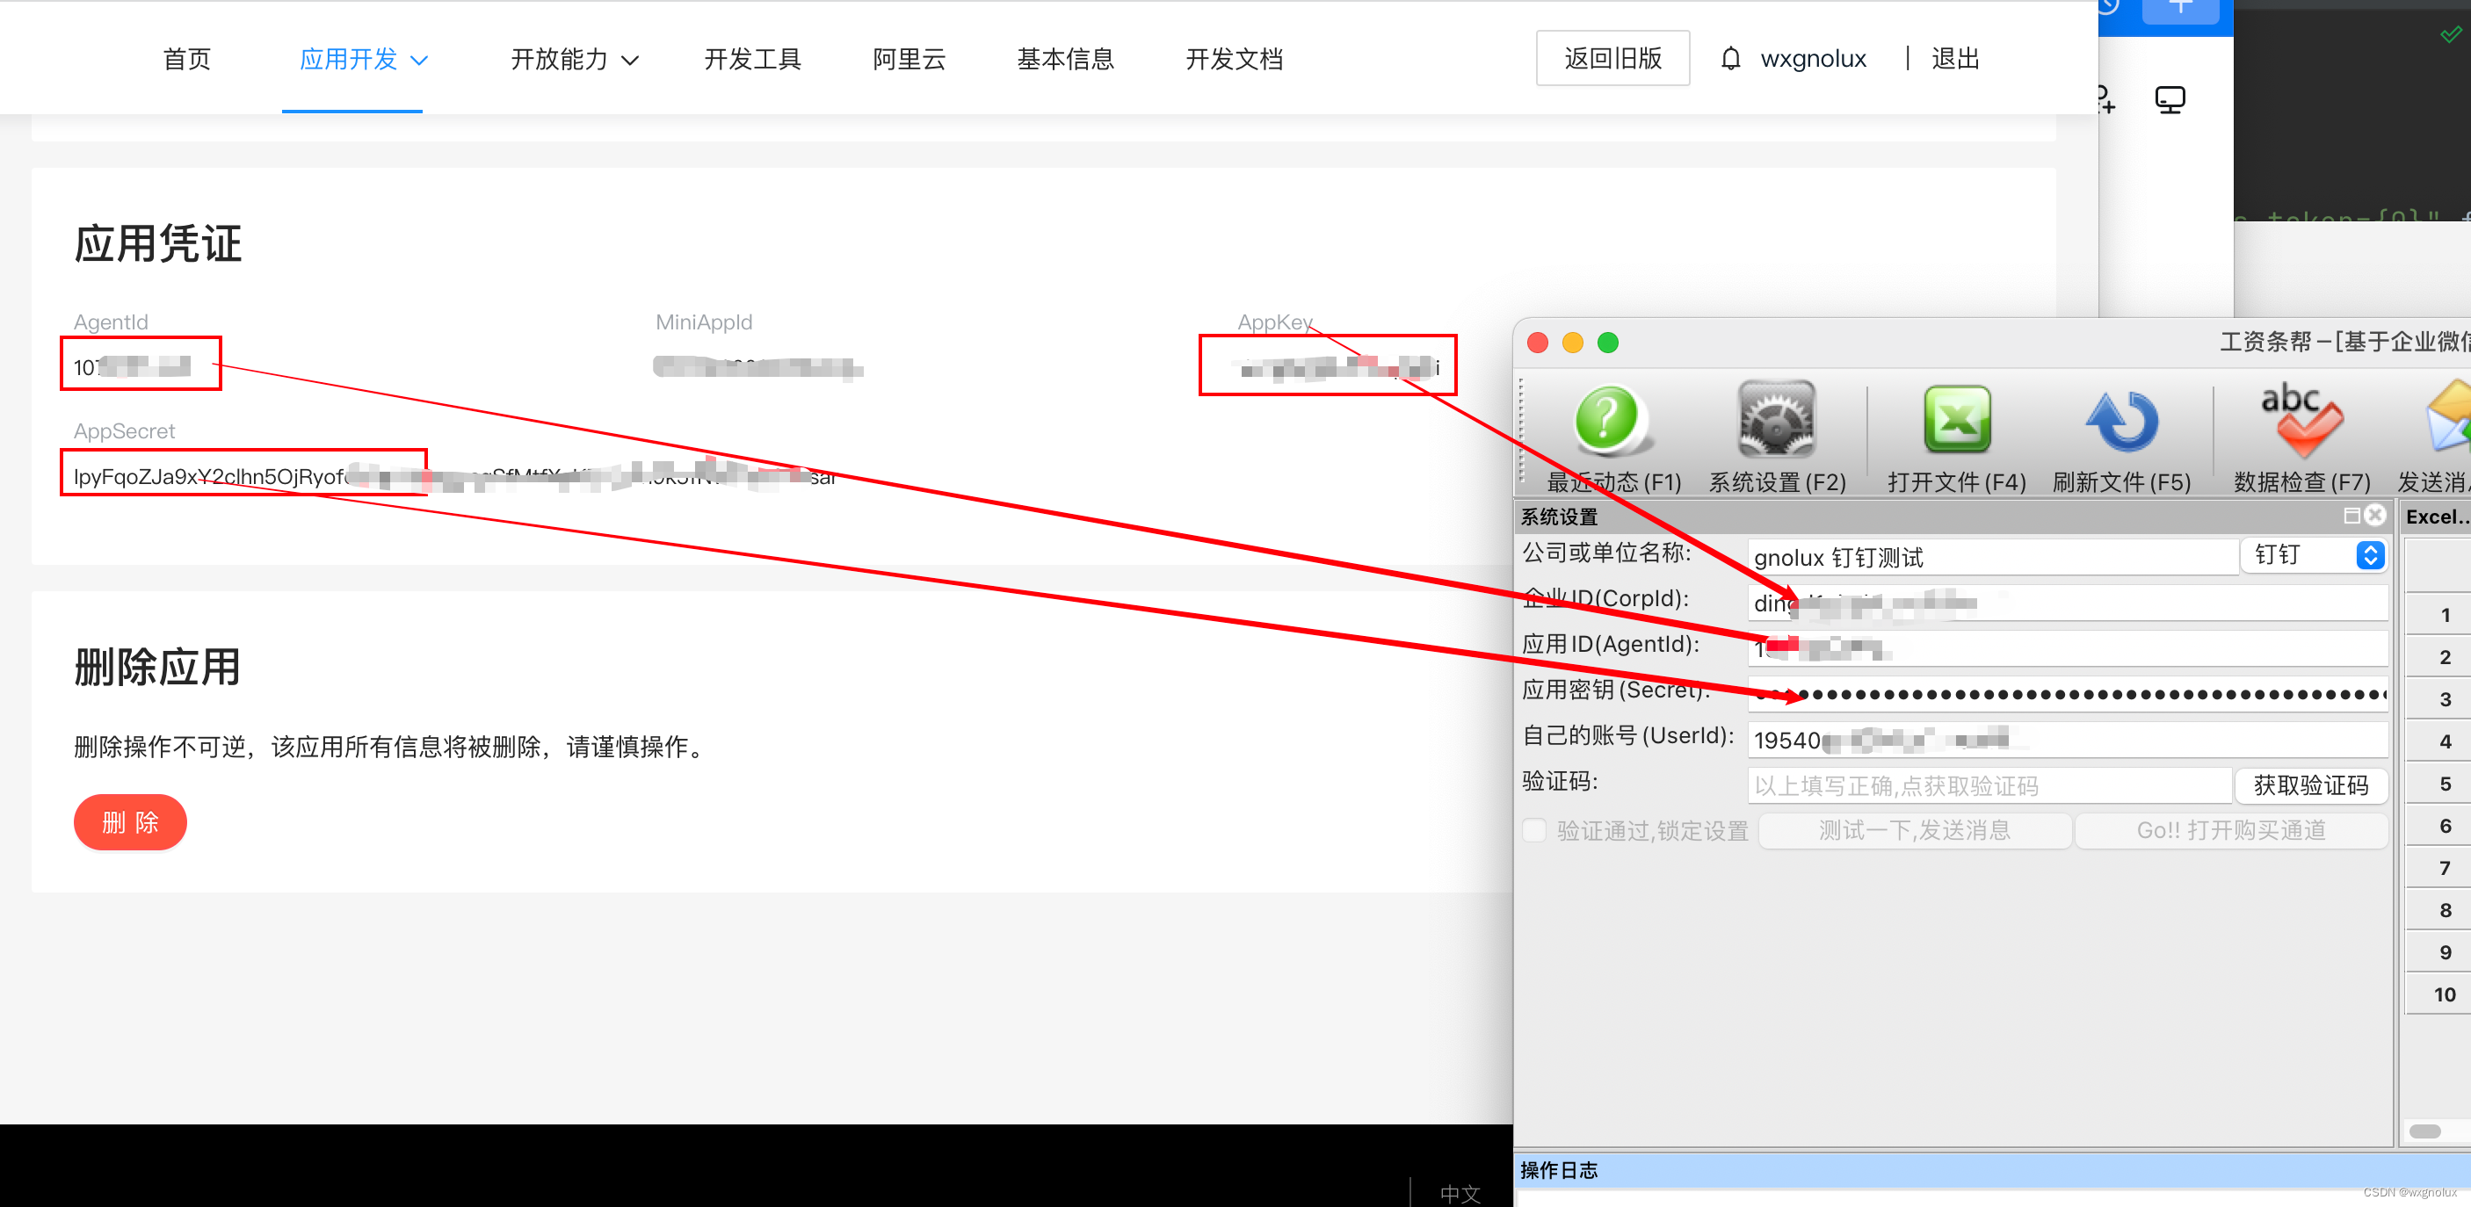The image size is (2471, 1207).
Task: Click 刷新文件 (F5) refresh icon
Action: click(2121, 422)
